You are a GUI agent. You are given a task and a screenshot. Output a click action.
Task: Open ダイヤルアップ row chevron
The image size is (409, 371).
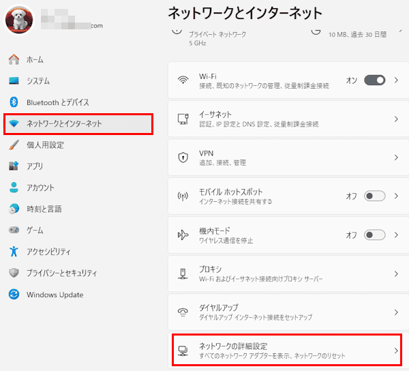[x=396, y=312]
